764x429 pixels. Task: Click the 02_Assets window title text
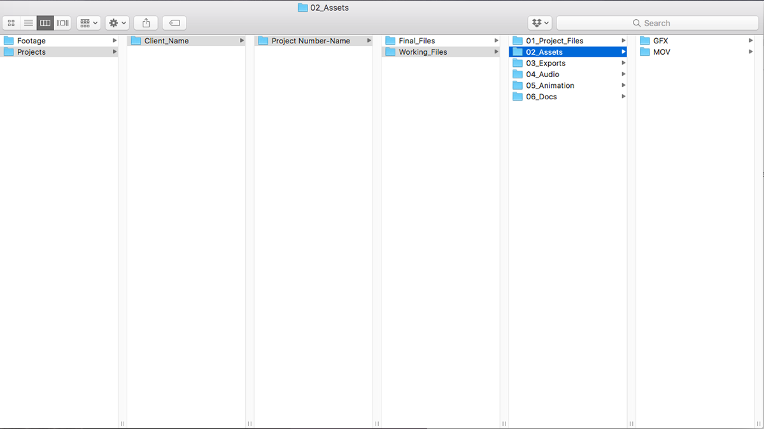(x=329, y=8)
